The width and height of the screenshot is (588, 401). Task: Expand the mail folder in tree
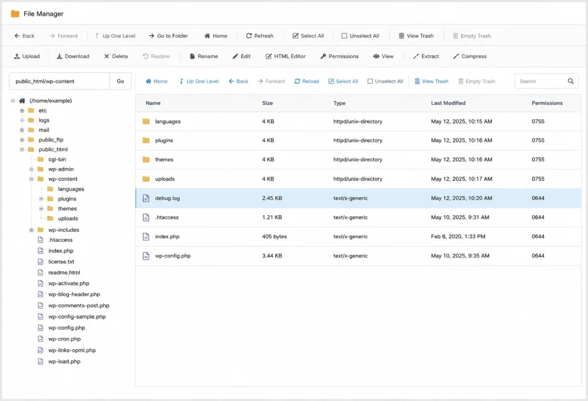22,130
